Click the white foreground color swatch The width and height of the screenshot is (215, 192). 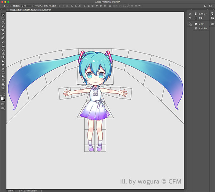pyautogui.click(x=2, y=98)
